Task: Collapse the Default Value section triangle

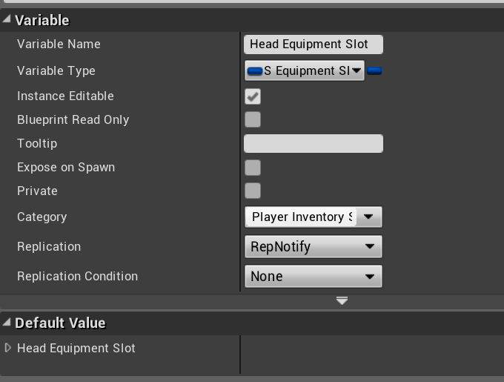Action: tap(7, 323)
